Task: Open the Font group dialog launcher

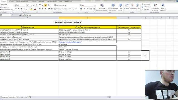Action: pos(37,12)
